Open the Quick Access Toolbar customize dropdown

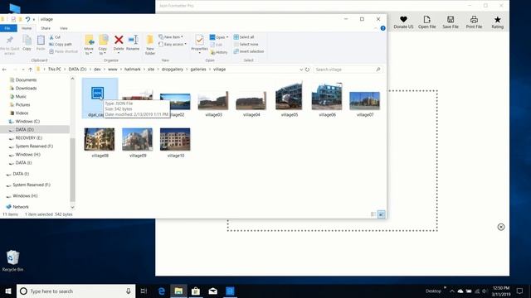[34, 20]
